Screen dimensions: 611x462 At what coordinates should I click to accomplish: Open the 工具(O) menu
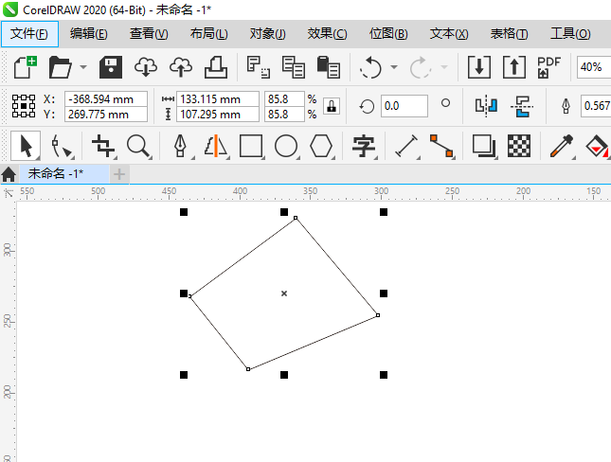coord(570,34)
